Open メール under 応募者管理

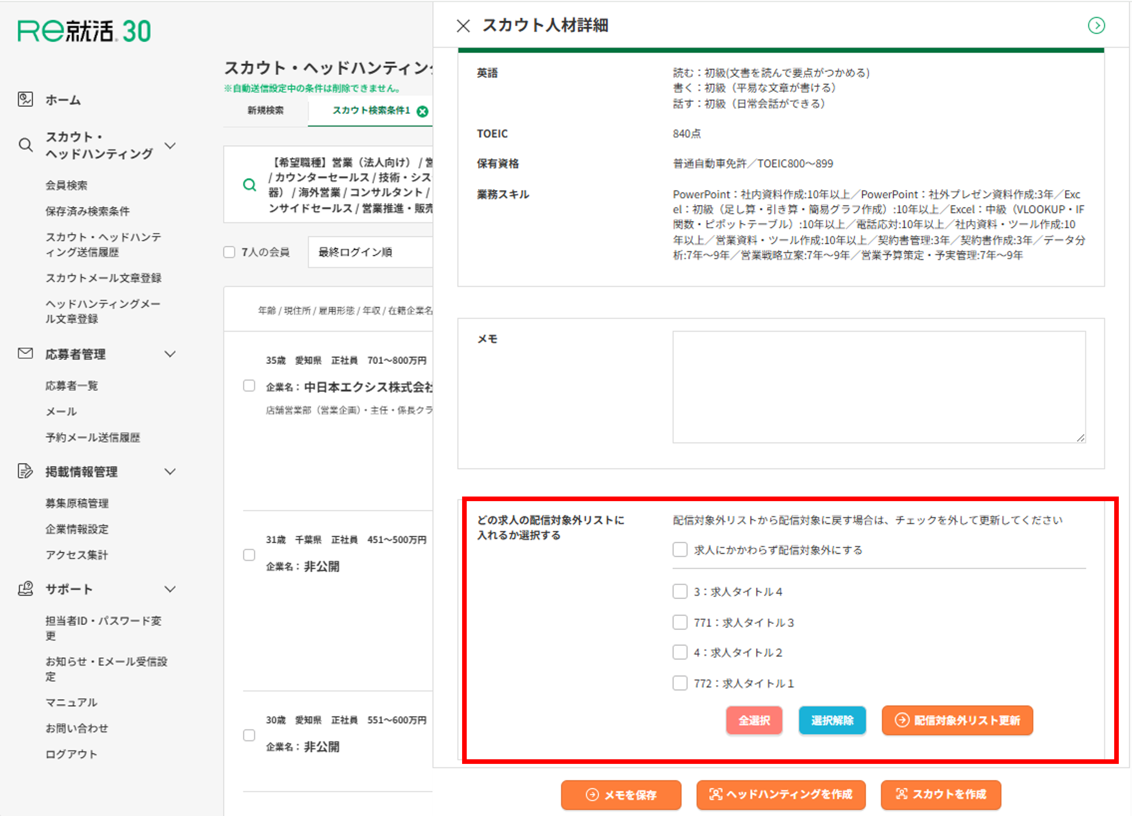61,411
